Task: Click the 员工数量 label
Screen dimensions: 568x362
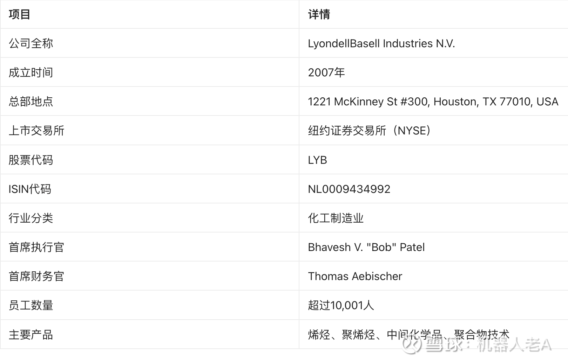Action: [31, 305]
